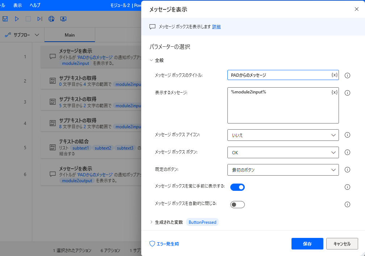
Task: Click the 保存 button
Action: pyautogui.click(x=307, y=244)
